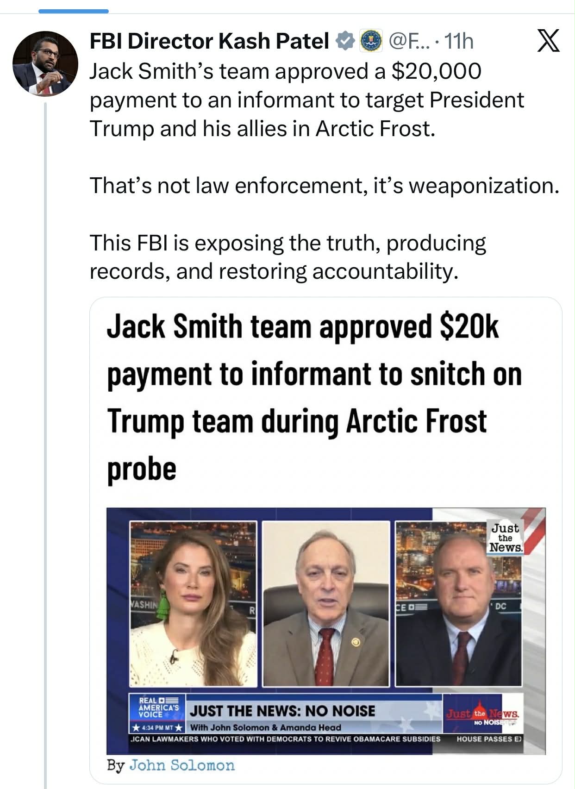575x789 pixels.
Task: Click the Just the News corner logo
Action: point(506,537)
